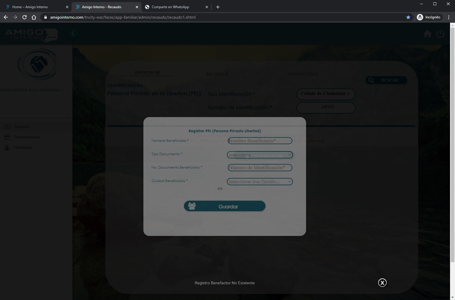Open a new browser tab
Screen dimensions: 455x300
coord(218,7)
